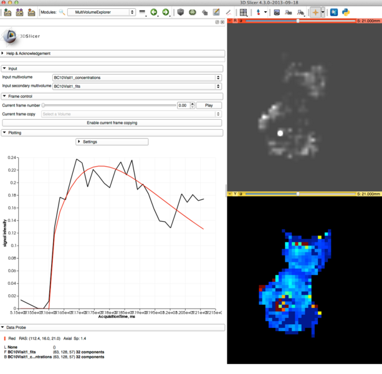Click the B BC10Visit1_c...ntrations probe row

pyautogui.click(x=54, y=357)
